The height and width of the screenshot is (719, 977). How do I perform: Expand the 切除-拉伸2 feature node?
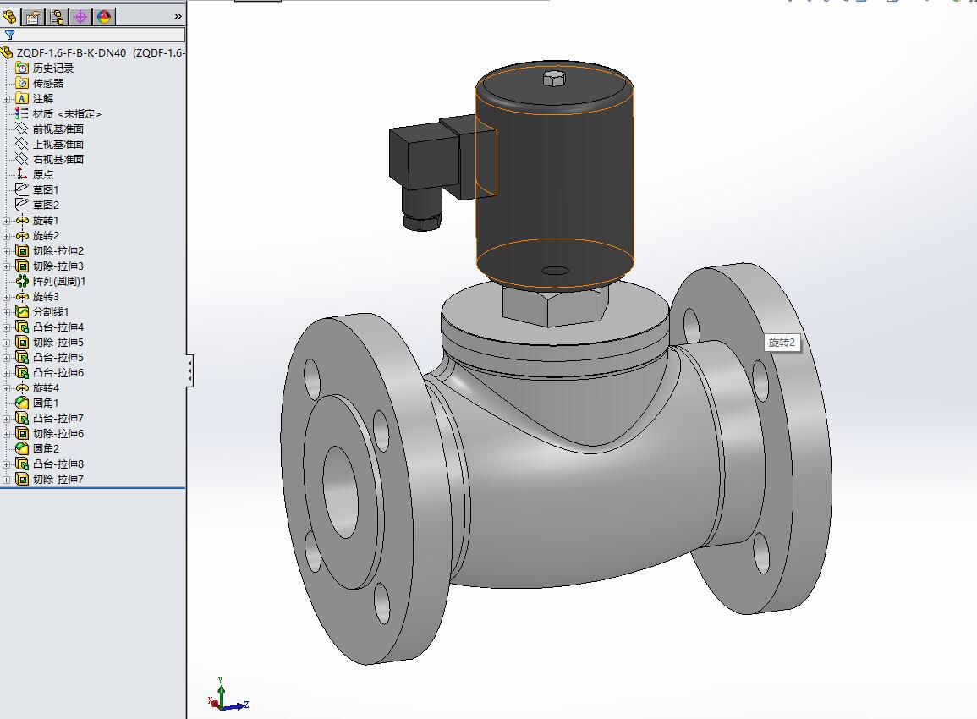click(x=6, y=251)
